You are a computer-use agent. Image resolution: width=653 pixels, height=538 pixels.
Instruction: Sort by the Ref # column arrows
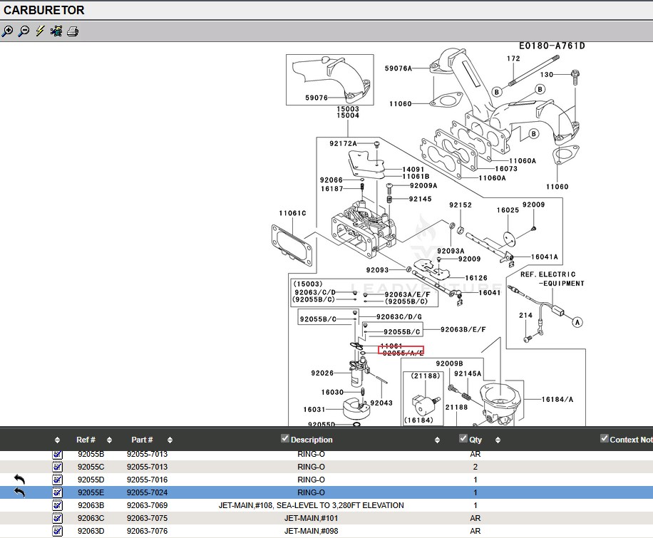110,440
